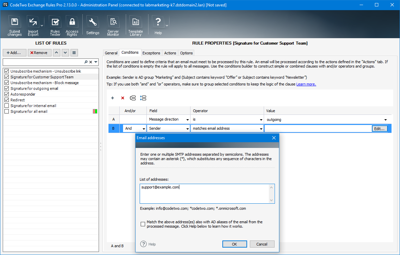
Task: Select the Autoresponder rule name
Action: [23, 94]
